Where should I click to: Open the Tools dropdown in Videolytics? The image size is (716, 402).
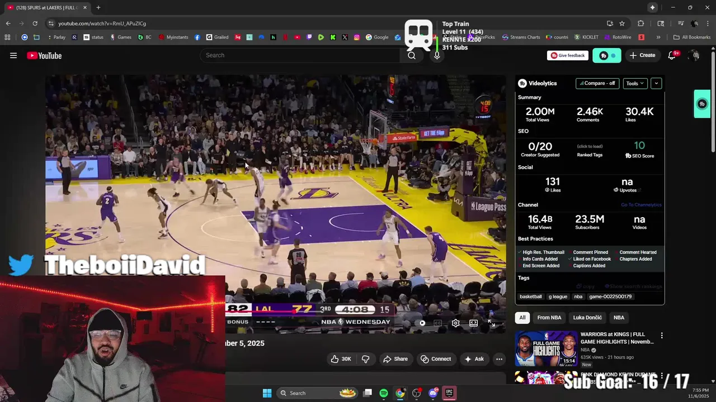coord(635,83)
